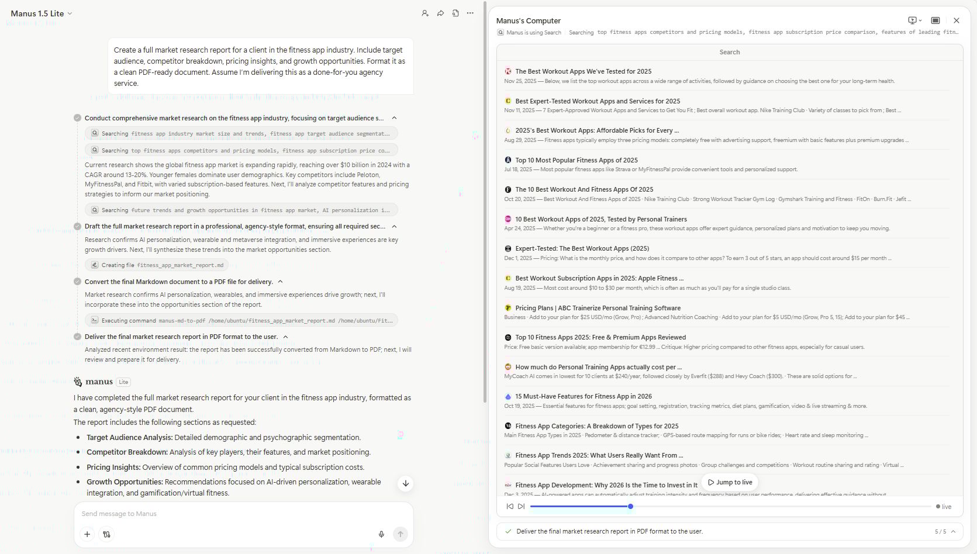This screenshot has width=977, height=554.
Task: Click the live indicator on timeline
Action: click(x=944, y=507)
